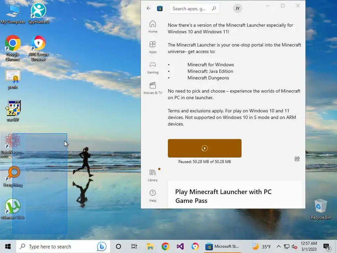Go to Movies & TV section
The width and height of the screenshot is (337, 253).
pos(153,88)
